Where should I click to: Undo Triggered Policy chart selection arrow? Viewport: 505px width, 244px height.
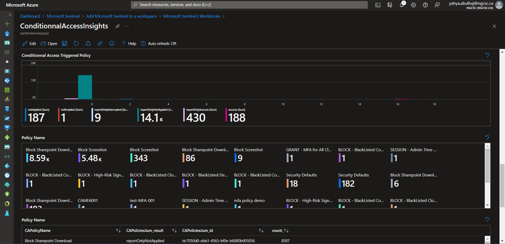click(x=487, y=55)
